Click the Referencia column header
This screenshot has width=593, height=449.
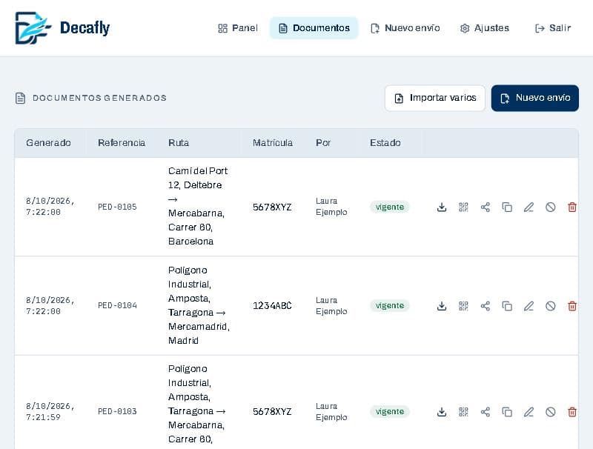[x=122, y=143]
